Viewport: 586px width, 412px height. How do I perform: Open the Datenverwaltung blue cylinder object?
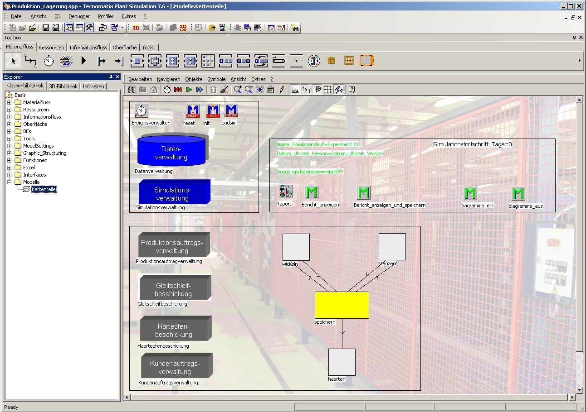[x=171, y=152]
